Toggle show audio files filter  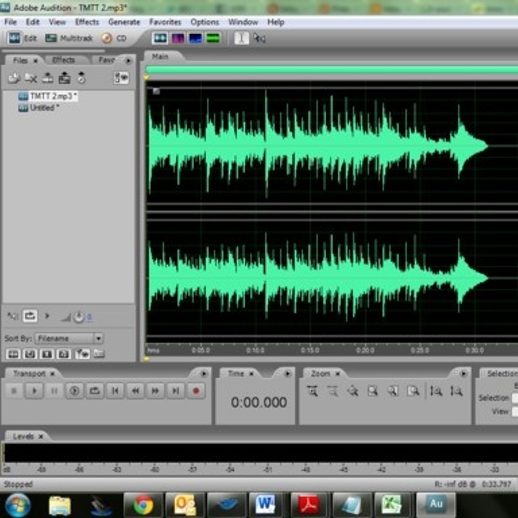13,354
